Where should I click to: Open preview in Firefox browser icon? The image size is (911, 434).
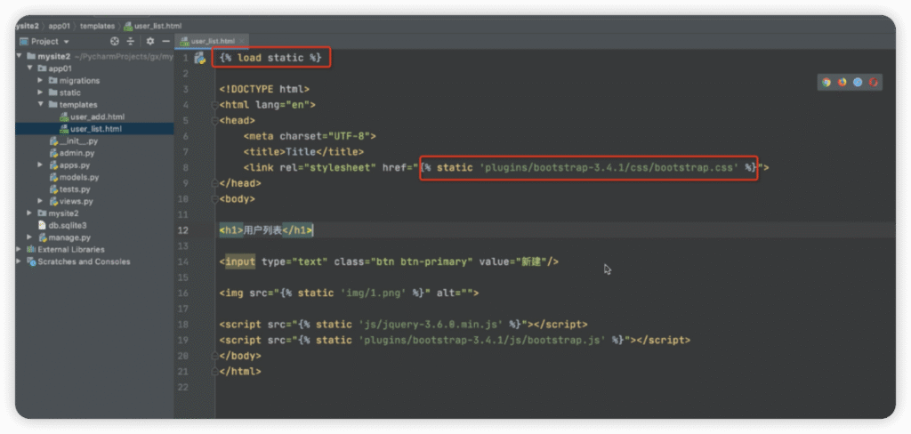pos(842,82)
